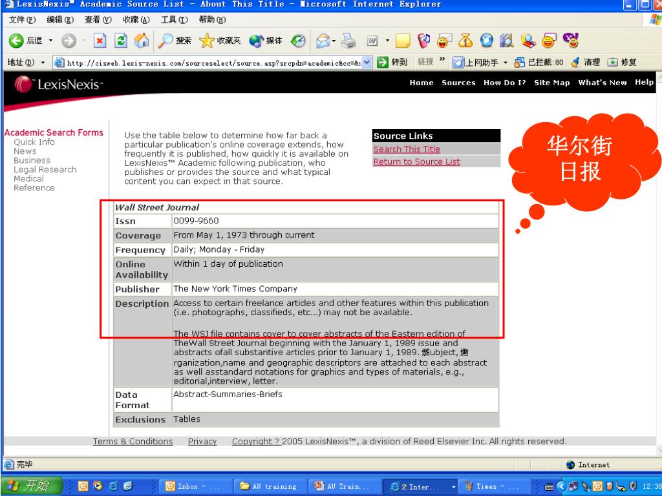Click the money bag toolbar icon
The width and height of the screenshot is (662, 496).
click(x=465, y=41)
